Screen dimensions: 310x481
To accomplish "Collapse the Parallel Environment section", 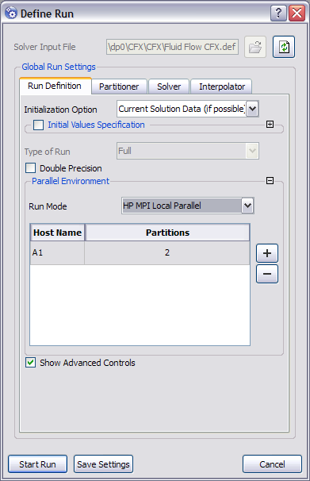I will click(270, 180).
